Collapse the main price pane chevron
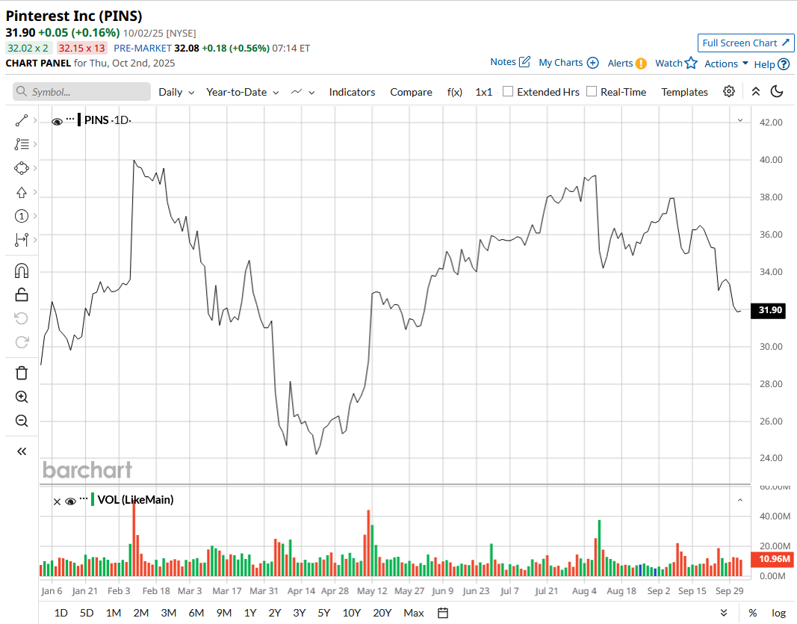This screenshot has height=624, width=797. tap(740, 120)
